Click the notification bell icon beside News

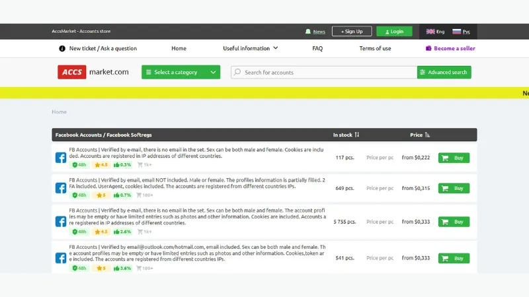(x=308, y=32)
